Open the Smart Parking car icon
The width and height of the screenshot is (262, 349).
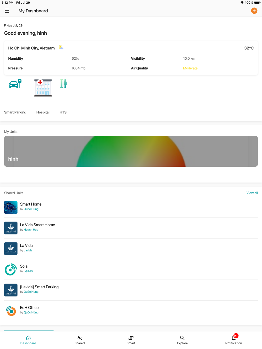(15, 84)
